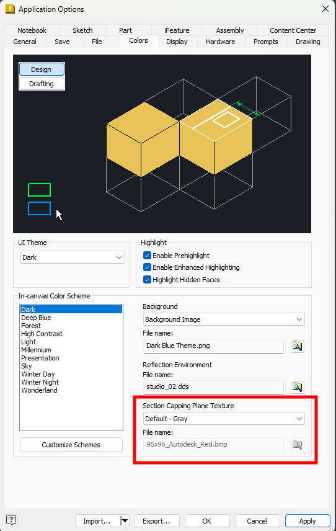This screenshot has width=336, height=531.
Task: Click the Cancel button
Action: (x=257, y=521)
